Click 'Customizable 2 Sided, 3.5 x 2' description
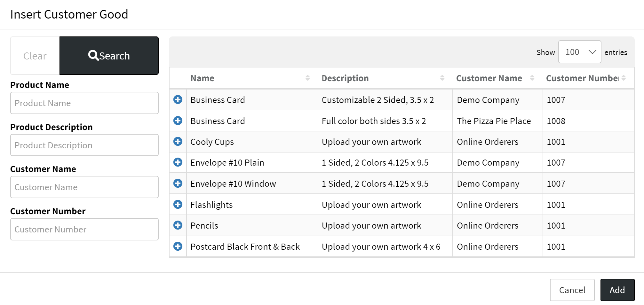This screenshot has height=305, width=644. point(378,100)
